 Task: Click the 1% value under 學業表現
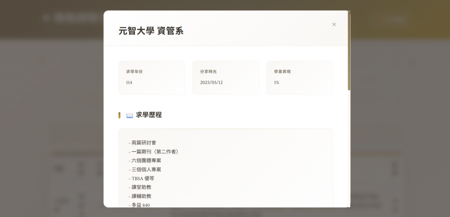point(277,82)
